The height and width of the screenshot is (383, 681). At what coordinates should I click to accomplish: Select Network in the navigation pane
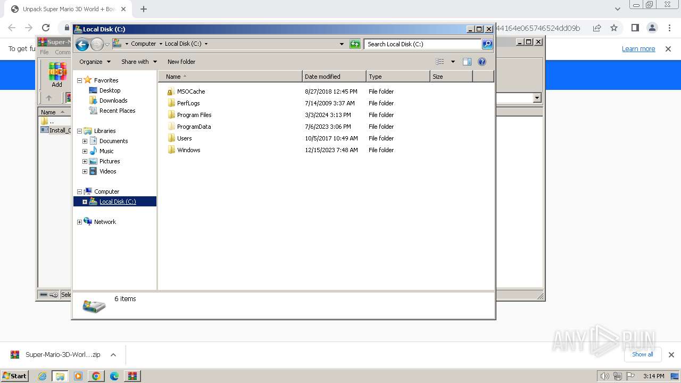(105, 222)
